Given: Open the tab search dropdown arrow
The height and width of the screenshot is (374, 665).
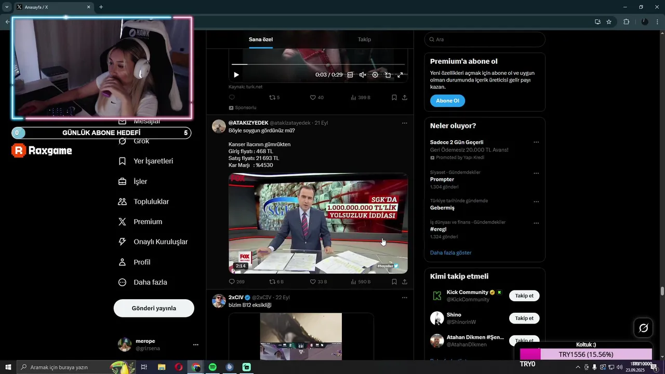Looking at the screenshot, I should tap(7, 7).
